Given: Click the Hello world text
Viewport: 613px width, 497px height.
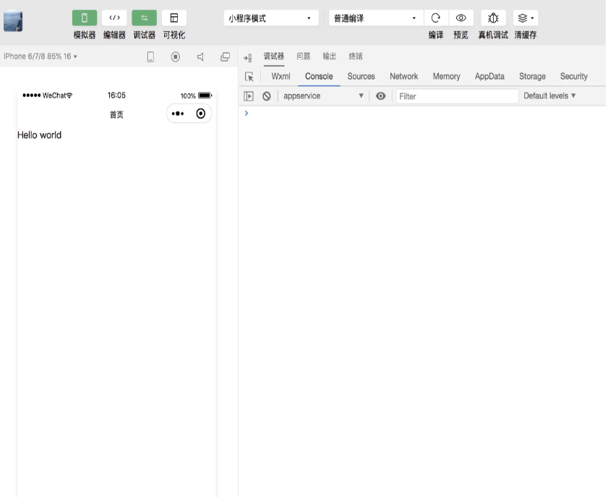Looking at the screenshot, I should [40, 135].
